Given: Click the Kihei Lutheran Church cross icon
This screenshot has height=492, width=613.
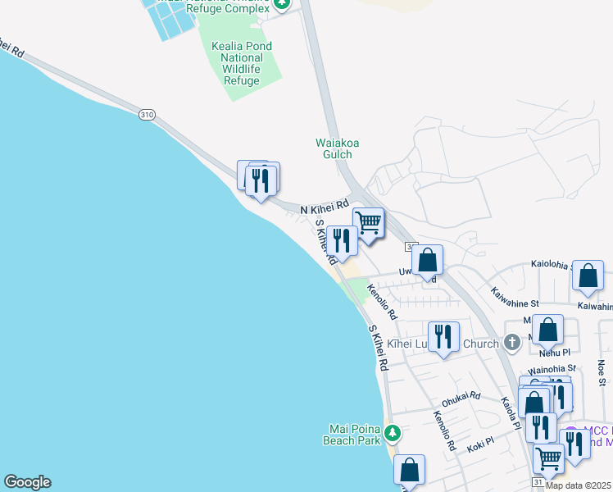Looking at the screenshot, I should point(512,343).
